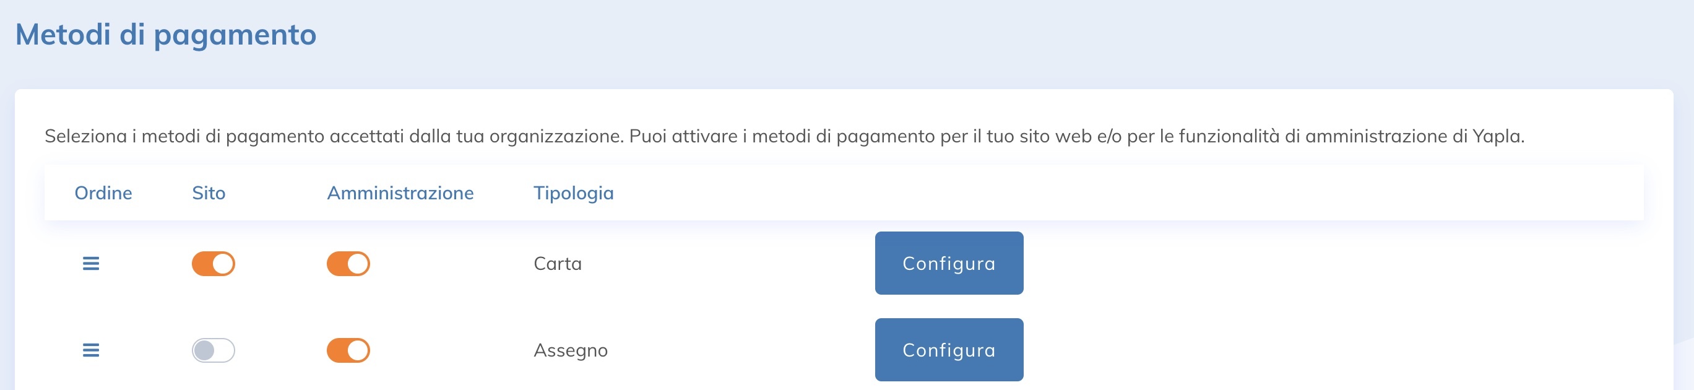Image resolution: width=1694 pixels, height=390 pixels.
Task: Turn off Amministrazione switch for Carta
Action: (348, 264)
